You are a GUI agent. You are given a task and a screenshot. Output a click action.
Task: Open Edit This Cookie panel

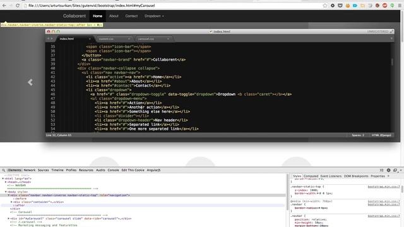tap(133, 170)
